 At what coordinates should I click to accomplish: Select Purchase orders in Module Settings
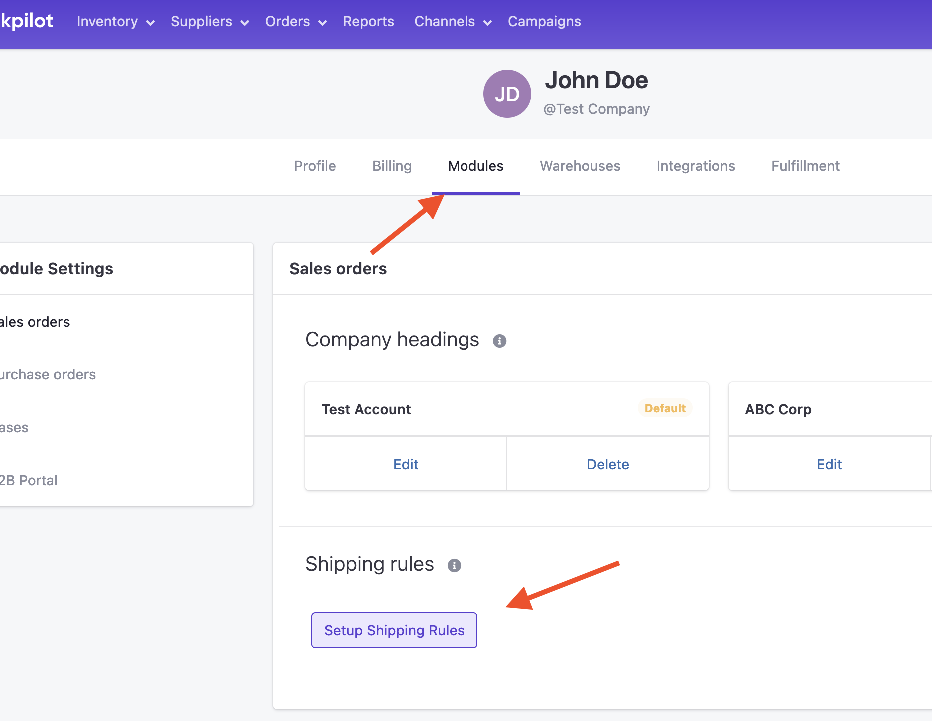click(x=48, y=374)
